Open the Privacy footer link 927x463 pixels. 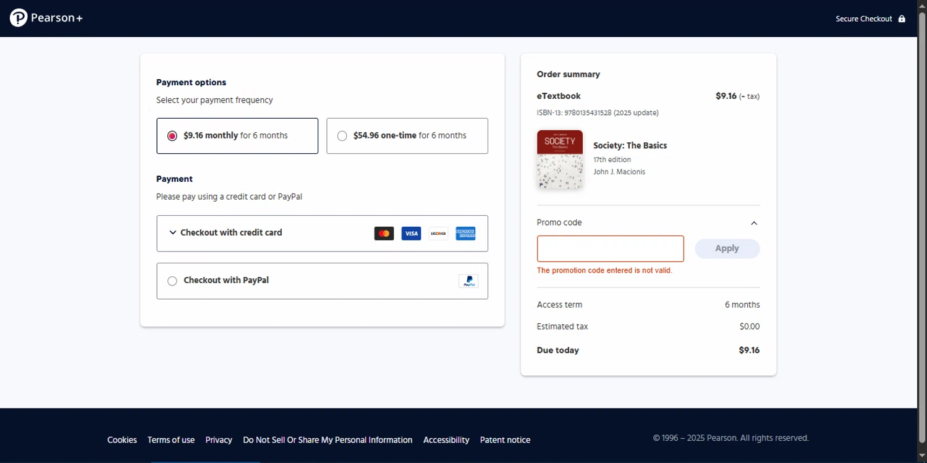pyautogui.click(x=219, y=440)
